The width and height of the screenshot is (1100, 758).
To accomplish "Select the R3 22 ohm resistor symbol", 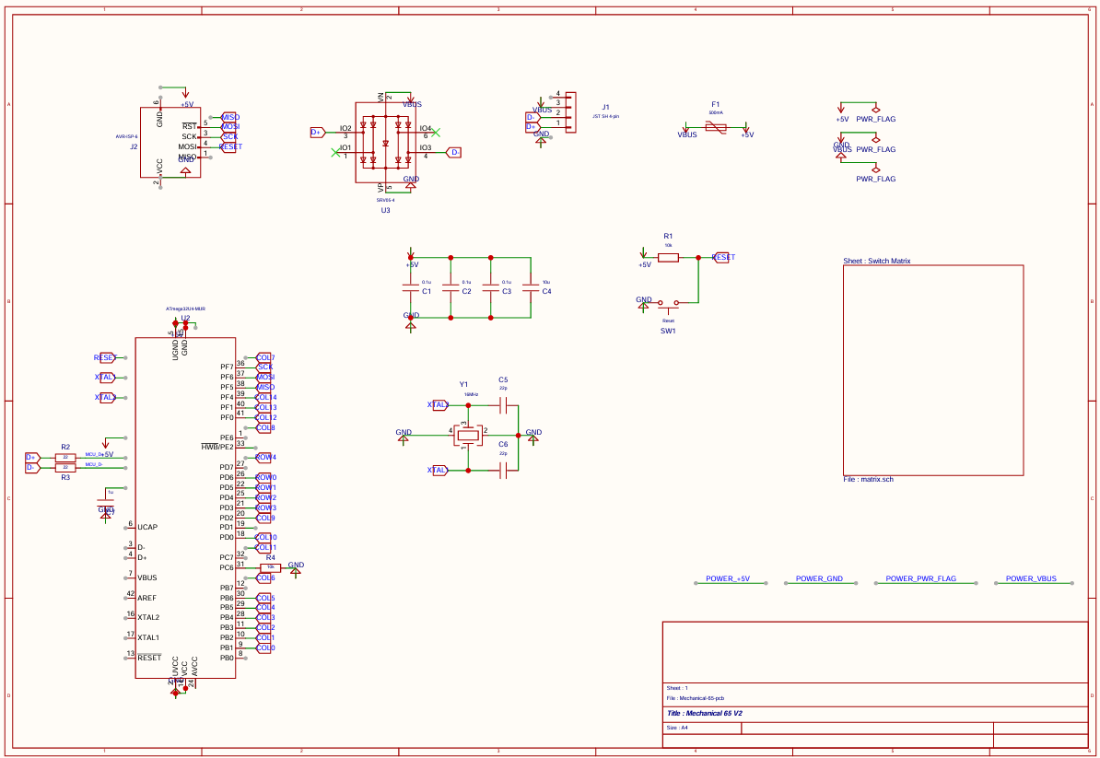I will [x=65, y=467].
